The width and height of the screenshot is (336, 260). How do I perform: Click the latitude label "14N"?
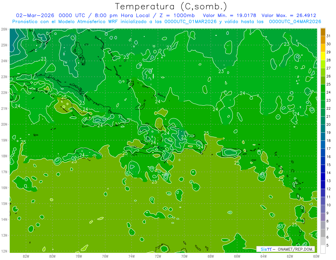(4, 219)
